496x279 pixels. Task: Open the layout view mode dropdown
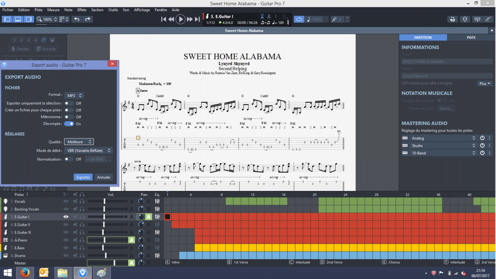pos(63,19)
